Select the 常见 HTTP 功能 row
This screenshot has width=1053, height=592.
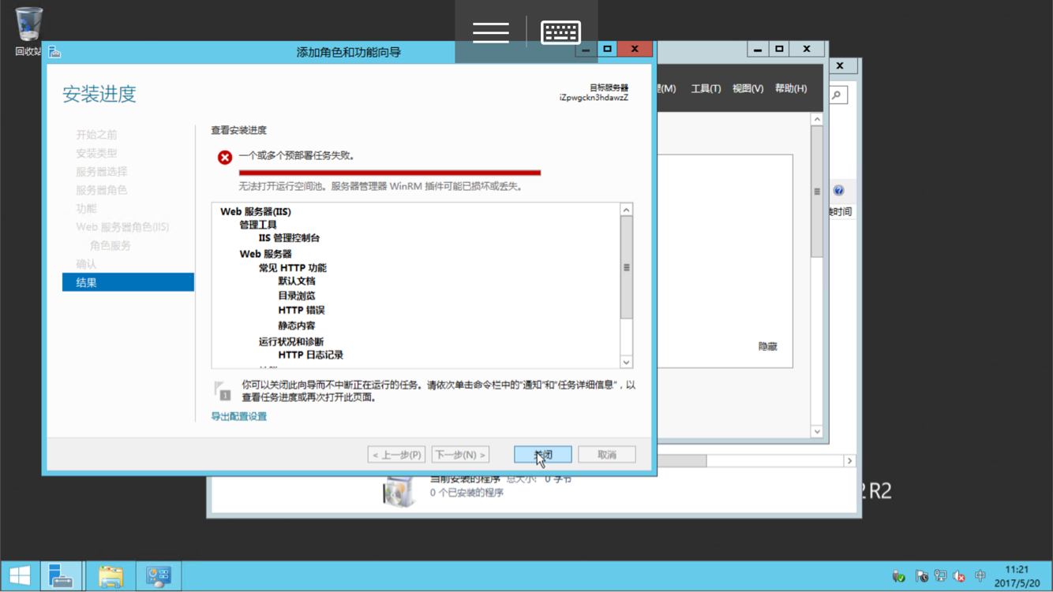[292, 268]
